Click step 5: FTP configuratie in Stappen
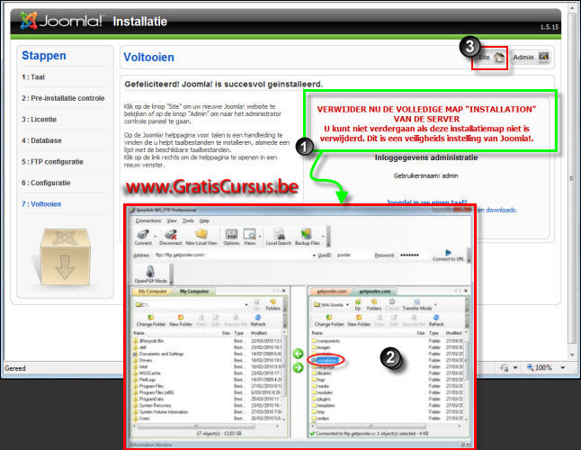Screen dimensions: 581x450 coord(53,162)
